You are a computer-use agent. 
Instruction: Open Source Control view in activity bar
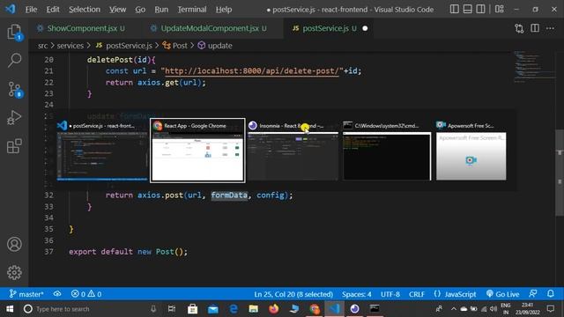click(x=14, y=89)
